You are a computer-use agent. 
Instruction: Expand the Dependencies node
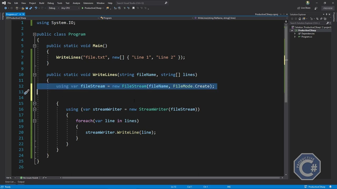coord(295,34)
